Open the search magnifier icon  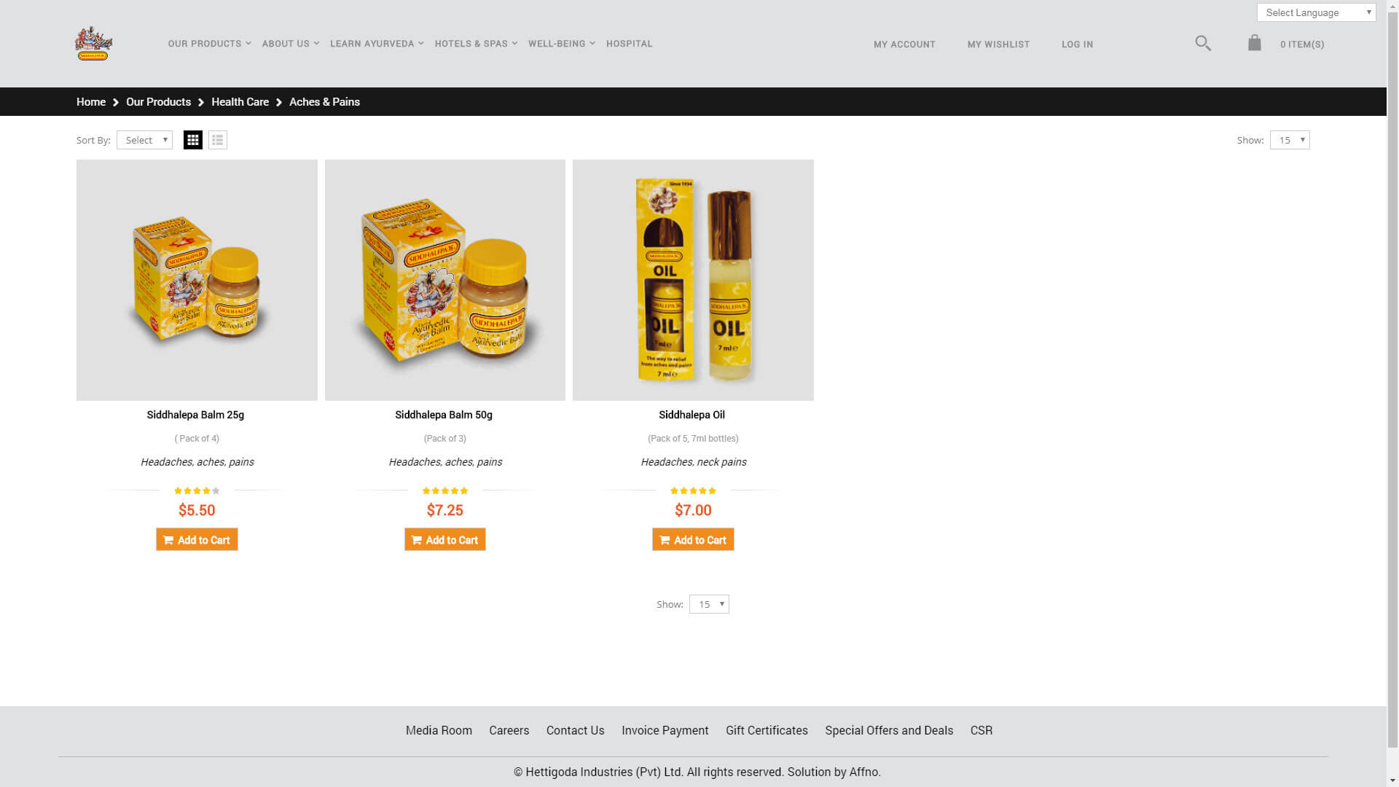tap(1203, 43)
